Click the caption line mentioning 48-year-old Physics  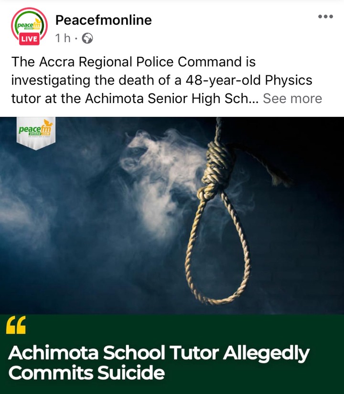point(162,81)
